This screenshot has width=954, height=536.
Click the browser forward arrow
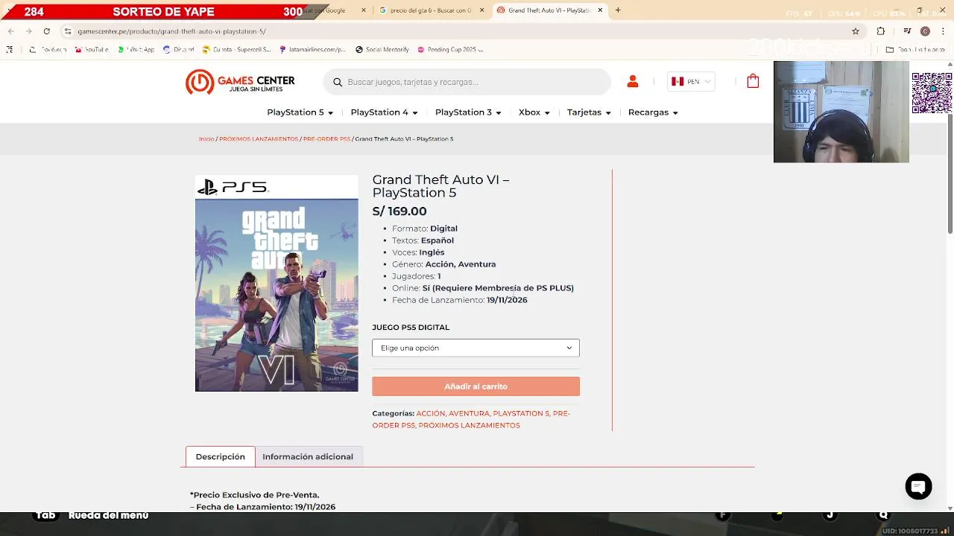(28, 31)
